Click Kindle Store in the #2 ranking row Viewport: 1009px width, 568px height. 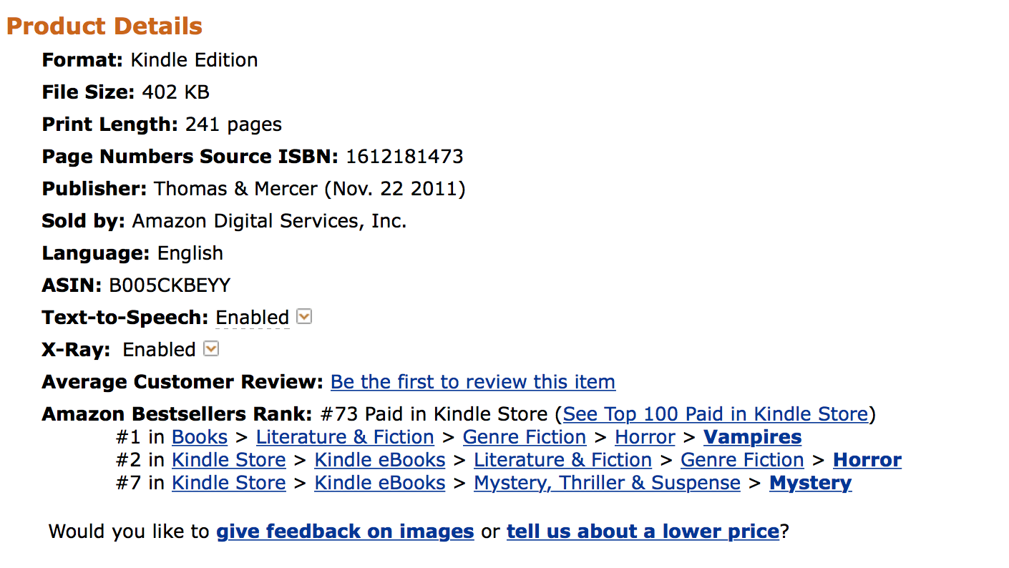(229, 460)
